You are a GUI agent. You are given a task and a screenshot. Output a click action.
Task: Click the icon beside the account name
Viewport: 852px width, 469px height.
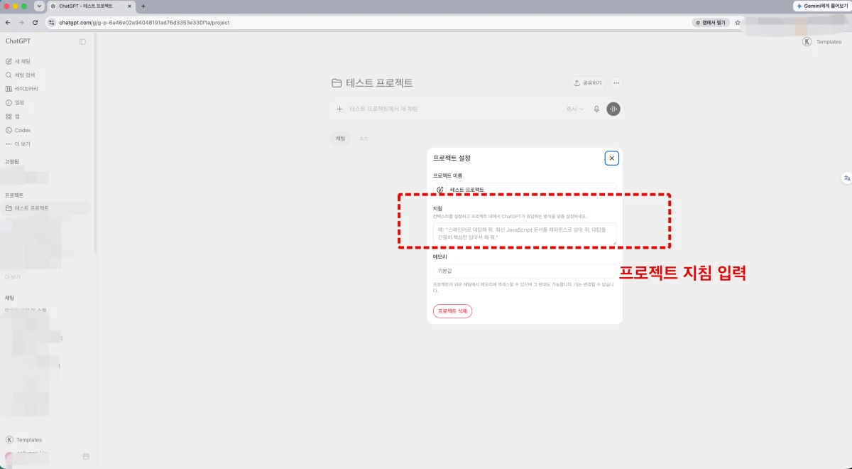click(86, 456)
